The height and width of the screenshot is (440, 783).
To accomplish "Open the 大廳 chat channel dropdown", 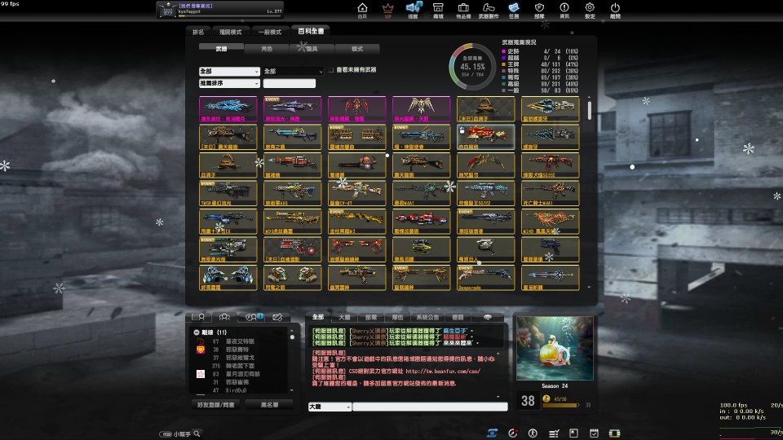I will (x=329, y=406).
